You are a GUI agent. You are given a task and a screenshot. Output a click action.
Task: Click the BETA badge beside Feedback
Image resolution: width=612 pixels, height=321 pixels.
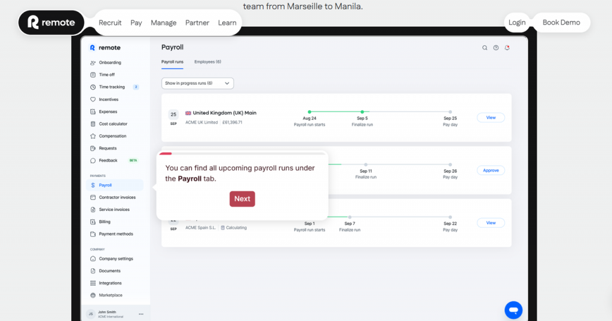pos(133,160)
